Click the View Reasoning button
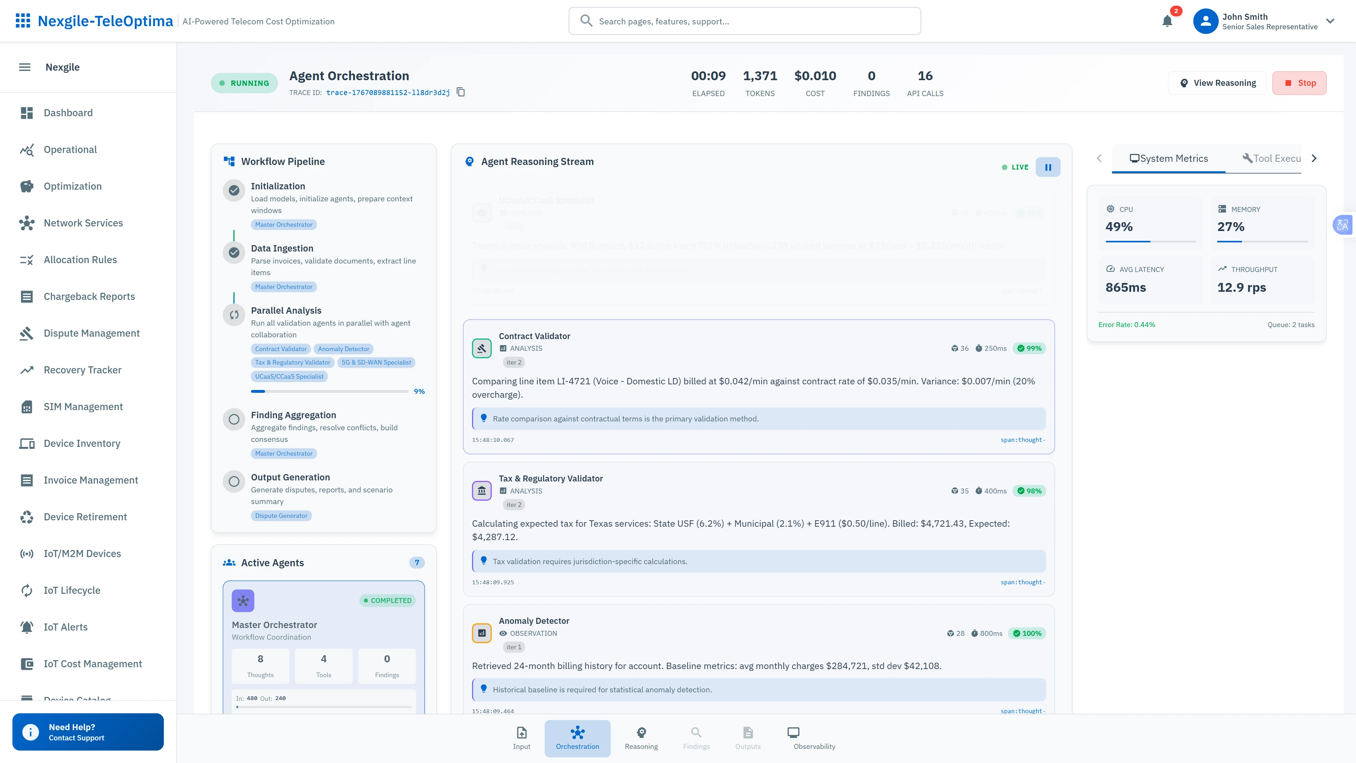Image resolution: width=1356 pixels, height=763 pixels. (x=1217, y=83)
